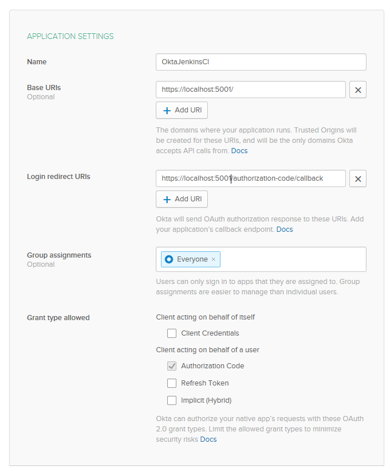
Task: Enable the Refresh Token grant type
Action: point(172,383)
